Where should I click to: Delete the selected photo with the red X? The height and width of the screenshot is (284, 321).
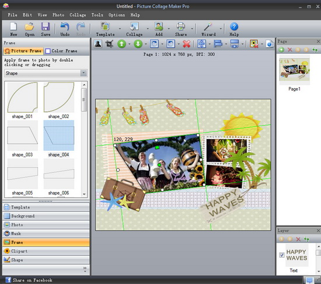[x=187, y=44]
